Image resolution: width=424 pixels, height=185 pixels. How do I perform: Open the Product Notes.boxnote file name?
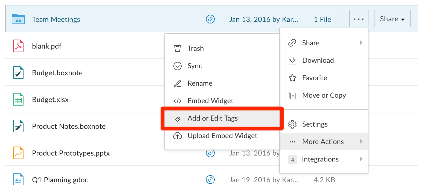pos(69,126)
